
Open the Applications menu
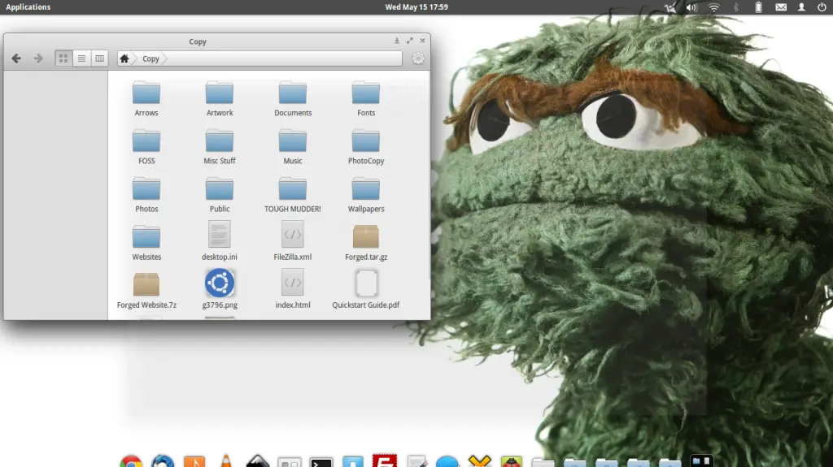pyautogui.click(x=28, y=7)
